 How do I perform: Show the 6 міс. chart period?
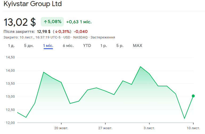click(68, 46)
